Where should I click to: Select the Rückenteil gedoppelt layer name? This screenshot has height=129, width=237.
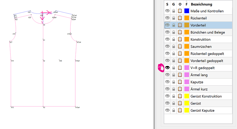click(207, 54)
